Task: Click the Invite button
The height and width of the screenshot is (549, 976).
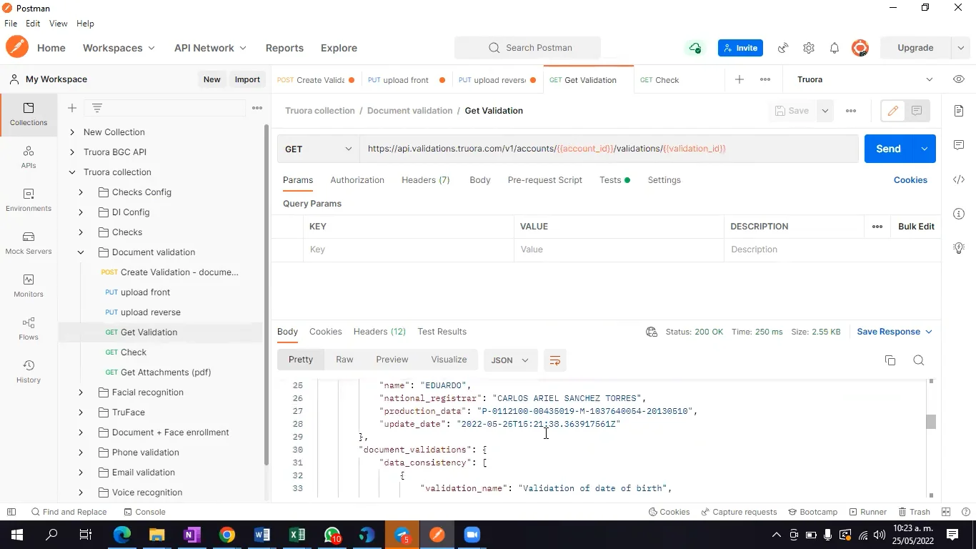Action: click(x=740, y=48)
